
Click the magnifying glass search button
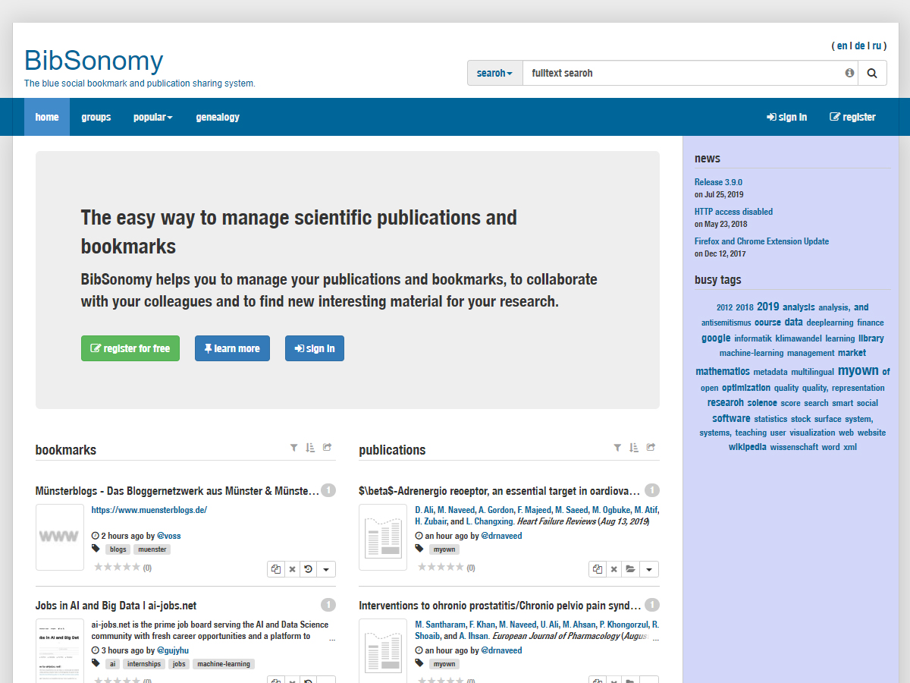pyautogui.click(x=872, y=73)
